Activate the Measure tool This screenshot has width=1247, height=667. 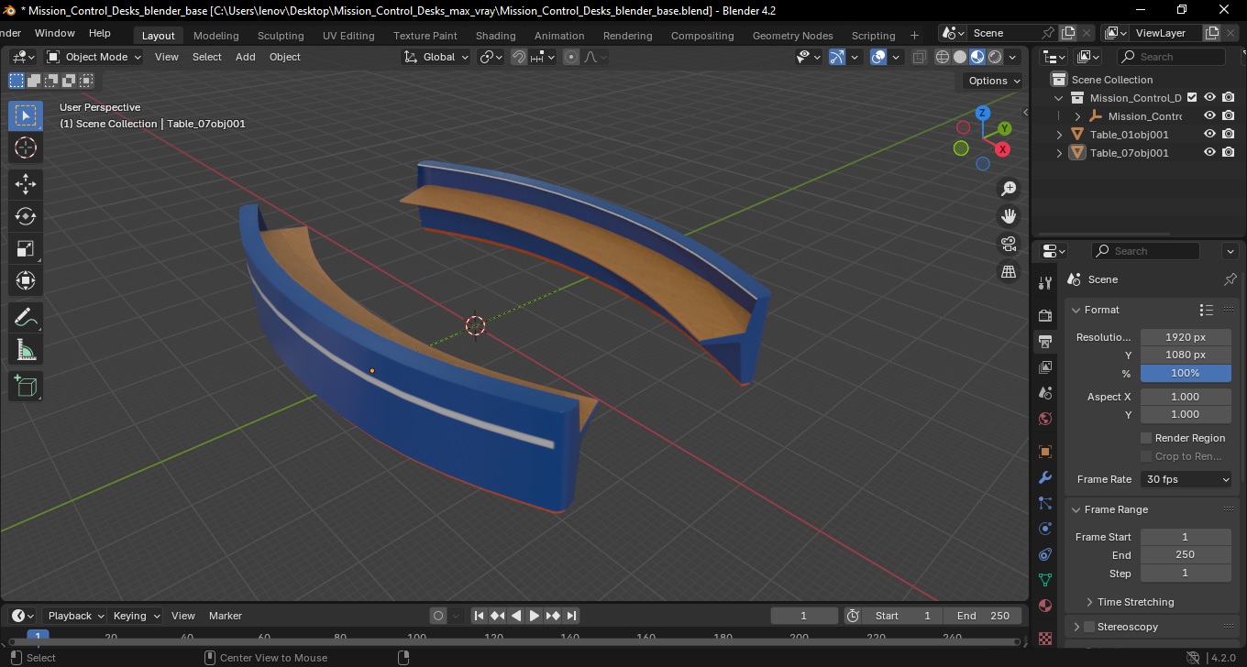click(26, 350)
